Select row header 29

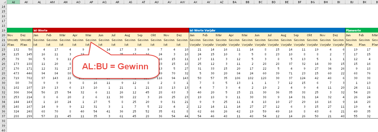point(3,78)
